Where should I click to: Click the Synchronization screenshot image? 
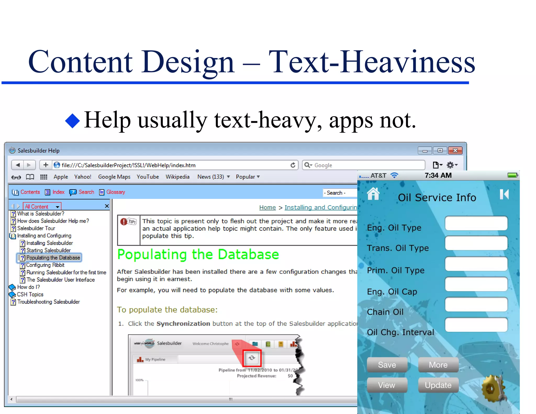click(217, 365)
